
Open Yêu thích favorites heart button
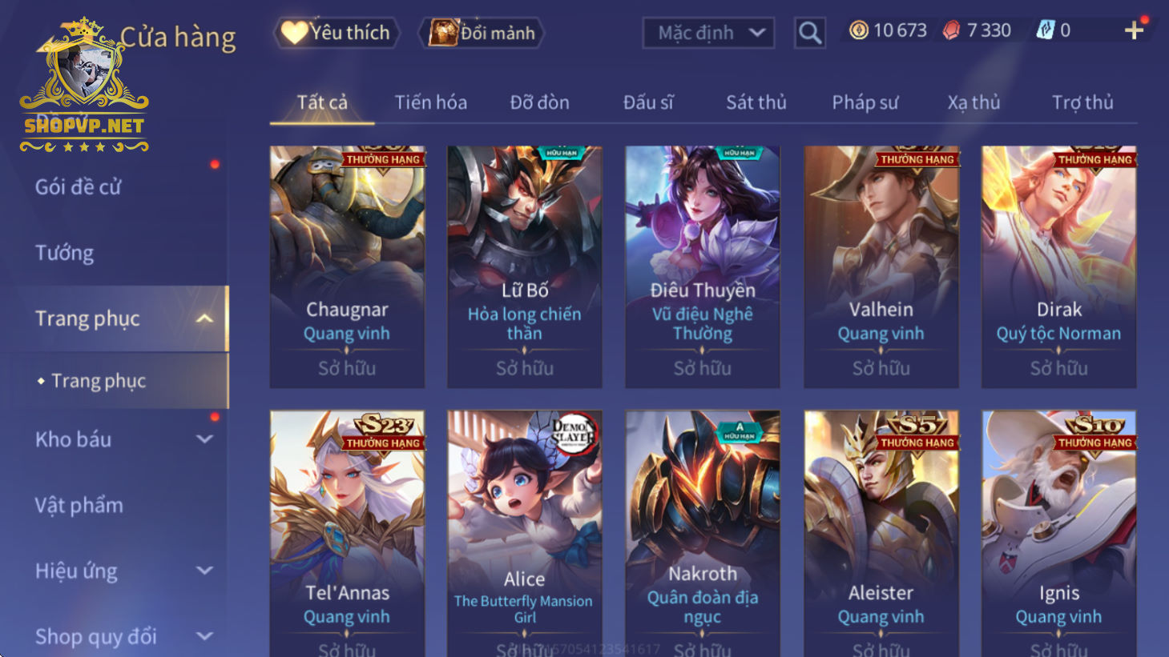click(x=337, y=33)
